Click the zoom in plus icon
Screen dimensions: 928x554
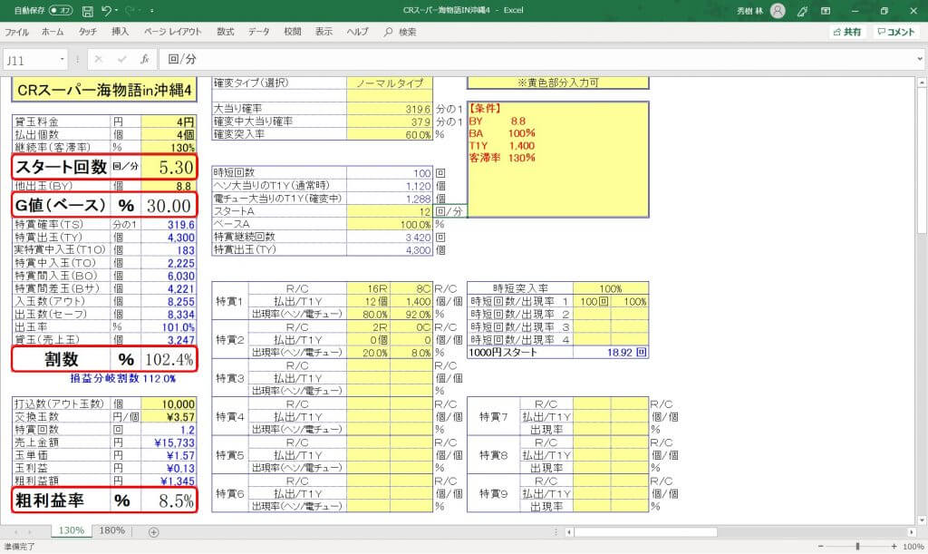(x=893, y=547)
